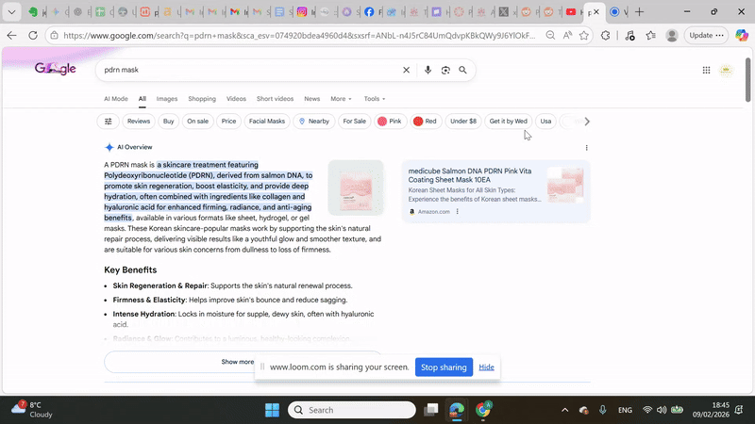Reload the current Google page

pos(33,35)
